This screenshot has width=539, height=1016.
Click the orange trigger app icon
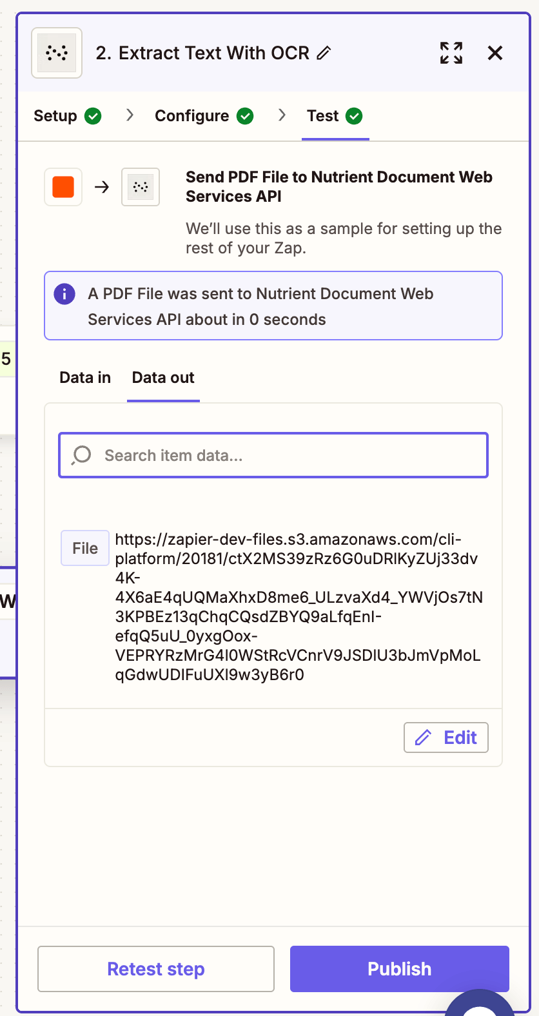(63, 187)
